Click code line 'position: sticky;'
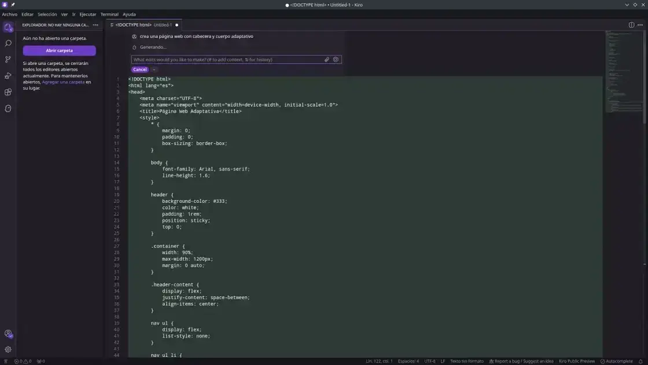Screen dimensions: 648x365 point(186,221)
